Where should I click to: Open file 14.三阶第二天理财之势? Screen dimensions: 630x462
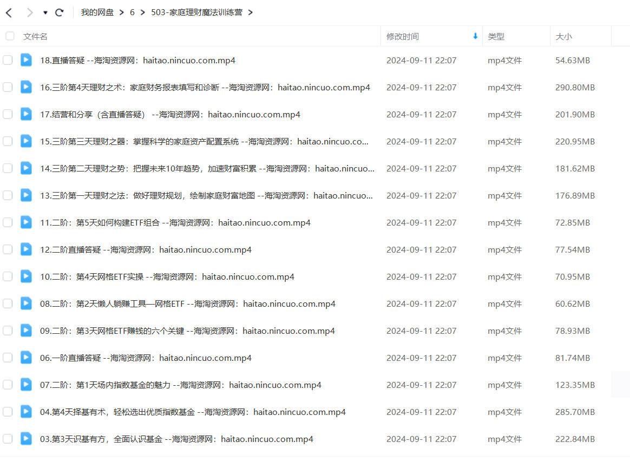(x=207, y=169)
